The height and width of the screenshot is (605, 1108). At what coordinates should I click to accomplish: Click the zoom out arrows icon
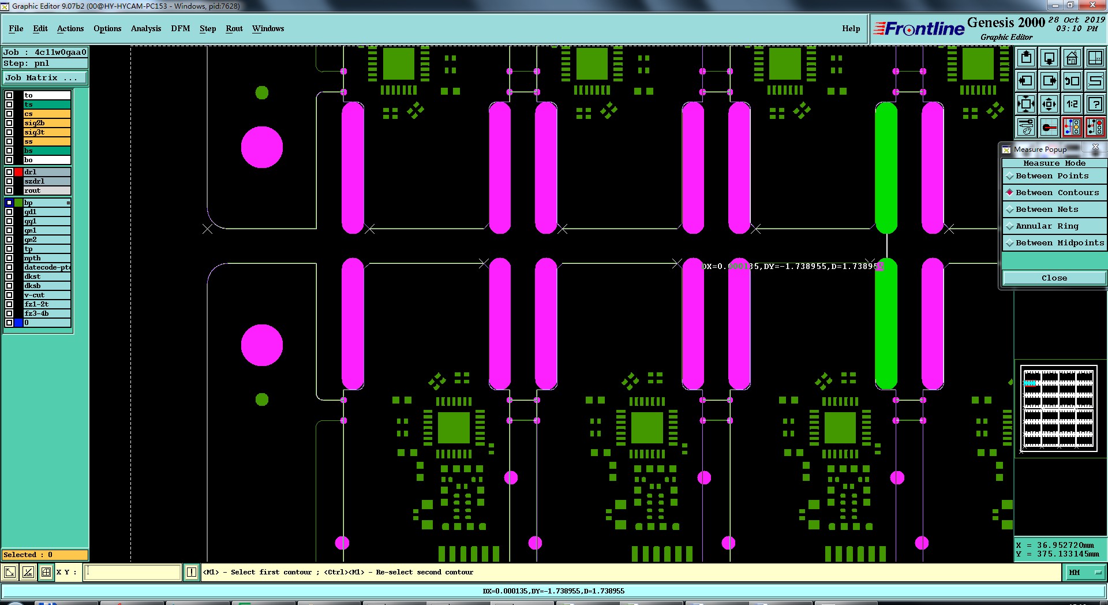1049,104
